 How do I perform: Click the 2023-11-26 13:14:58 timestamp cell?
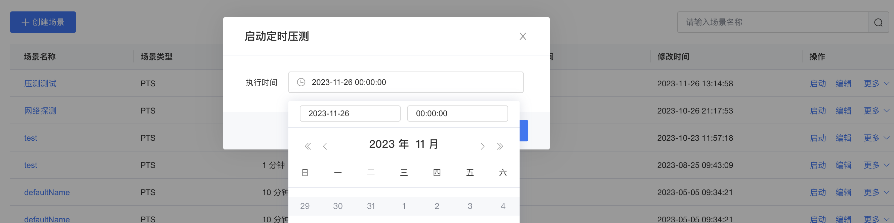pyautogui.click(x=695, y=84)
